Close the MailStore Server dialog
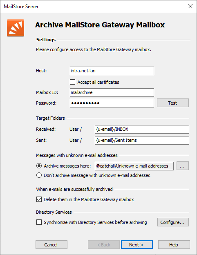Screen dimensions: 197x255 (190, 7)
